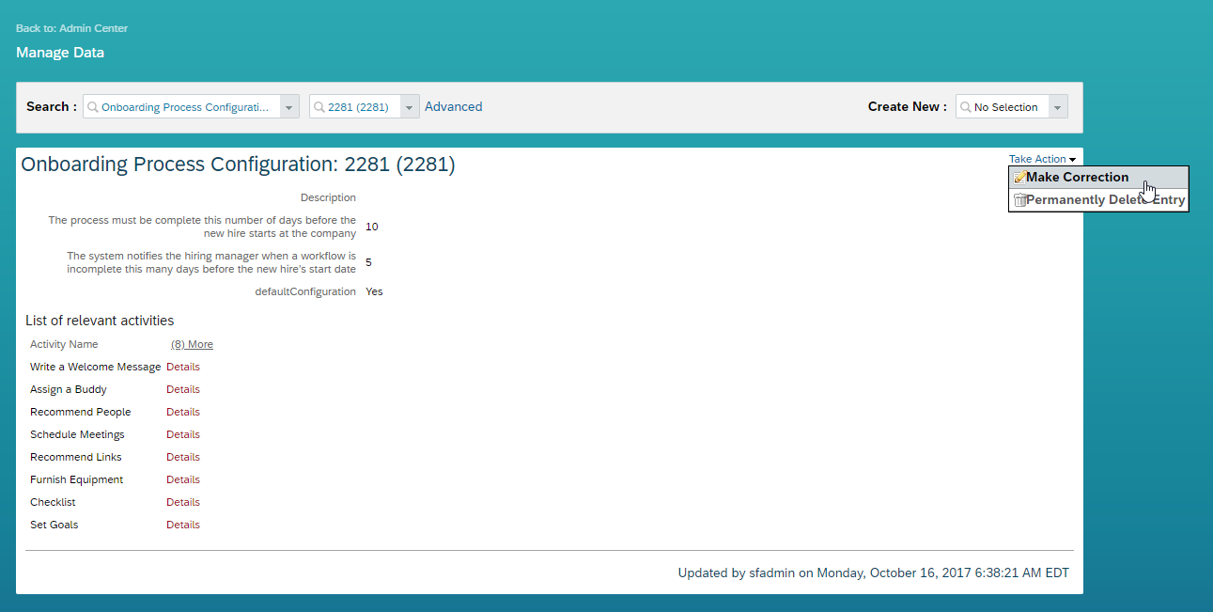The image size is (1213, 612).
Task: Click the Updated by sfadmin timestamp text
Action: tap(874, 573)
